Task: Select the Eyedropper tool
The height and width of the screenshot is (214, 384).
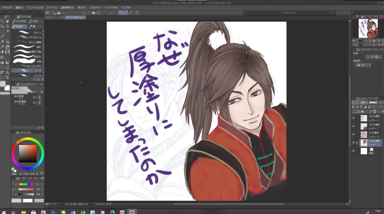Action: click(x=2, y=36)
